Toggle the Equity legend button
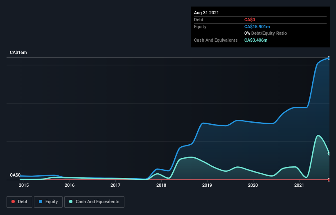336x215 pixels. coord(48,202)
